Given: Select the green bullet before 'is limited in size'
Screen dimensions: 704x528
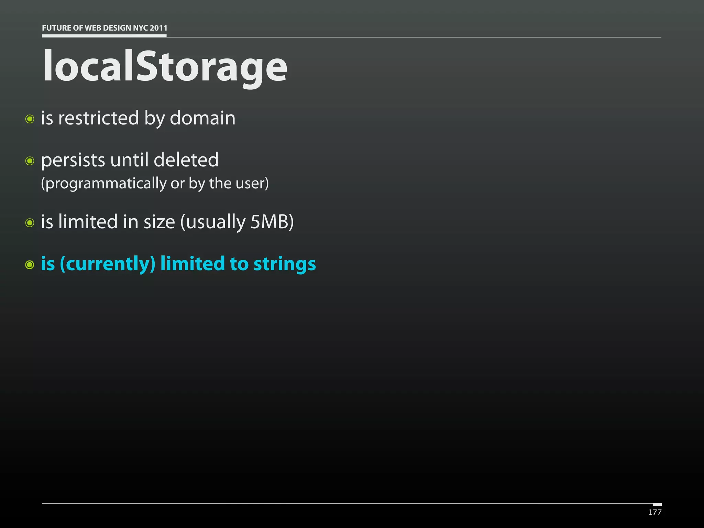Looking at the screenshot, I should 30,223.
